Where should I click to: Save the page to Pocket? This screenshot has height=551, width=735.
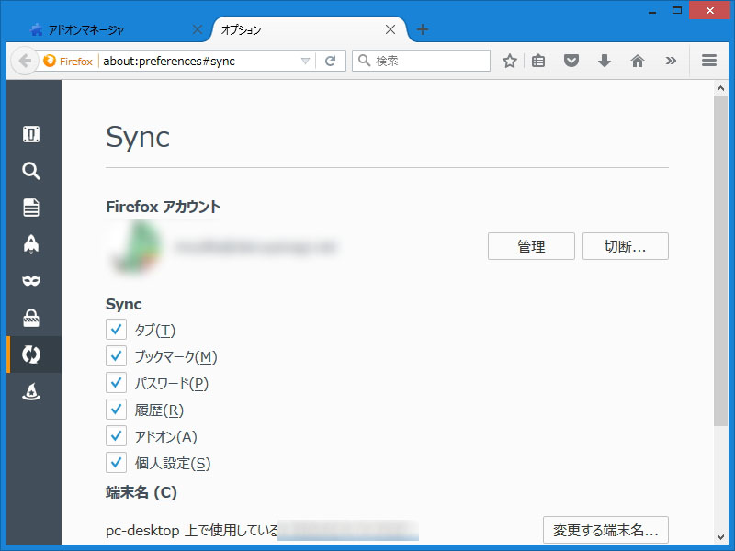[571, 61]
